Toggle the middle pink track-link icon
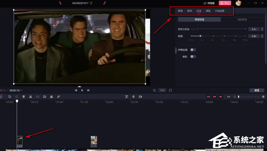Image resolution: width=267 pixels, height=151 pixels. 215,97
